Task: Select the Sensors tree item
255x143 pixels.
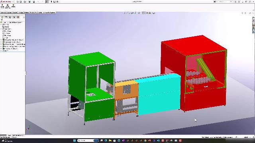Action: [x=6, y=27]
